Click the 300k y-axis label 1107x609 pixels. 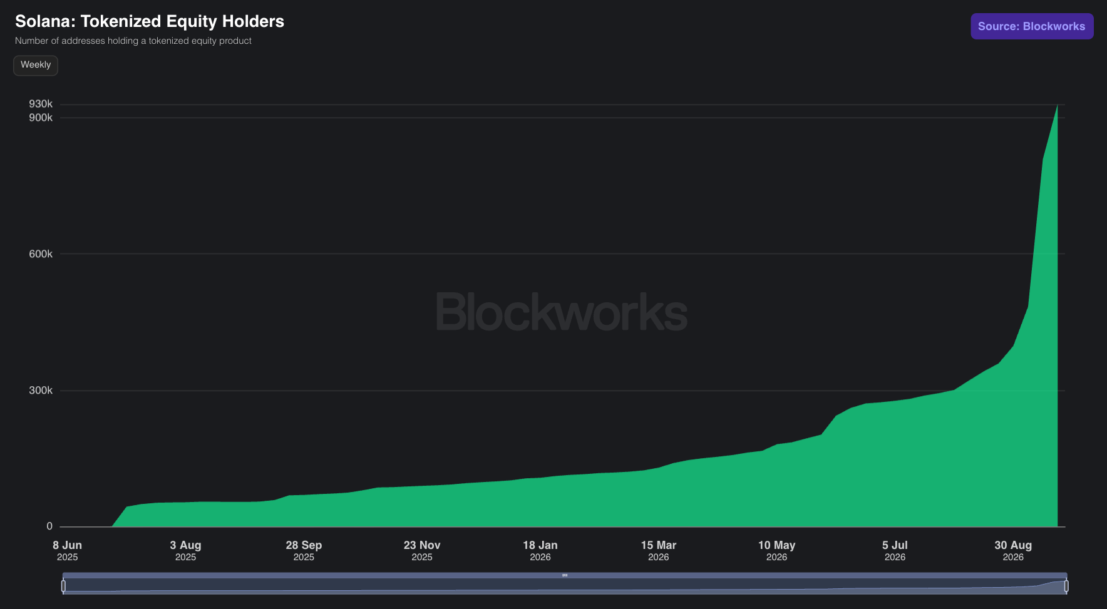pos(41,391)
